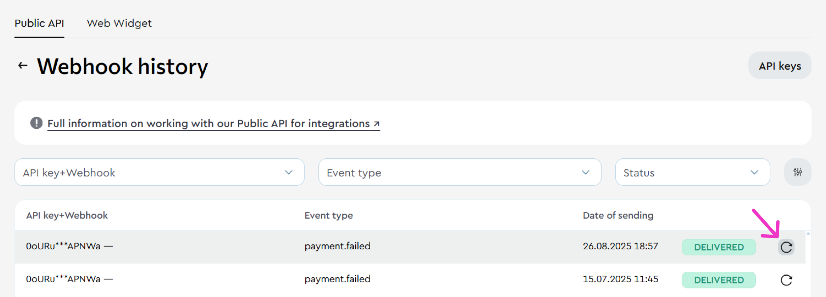The width and height of the screenshot is (826, 297).
Task: Click payment.failed in the 26.08.2025 row
Action: click(338, 246)
